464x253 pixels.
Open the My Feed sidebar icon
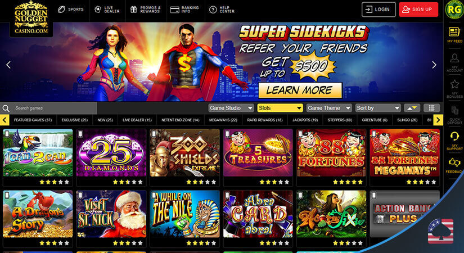click(x=454, y=35)
